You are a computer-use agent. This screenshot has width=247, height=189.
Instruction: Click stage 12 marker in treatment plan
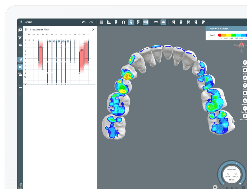[25, 84]
